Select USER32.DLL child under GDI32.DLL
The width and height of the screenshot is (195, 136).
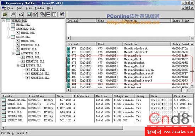click(x=29, y=49)
